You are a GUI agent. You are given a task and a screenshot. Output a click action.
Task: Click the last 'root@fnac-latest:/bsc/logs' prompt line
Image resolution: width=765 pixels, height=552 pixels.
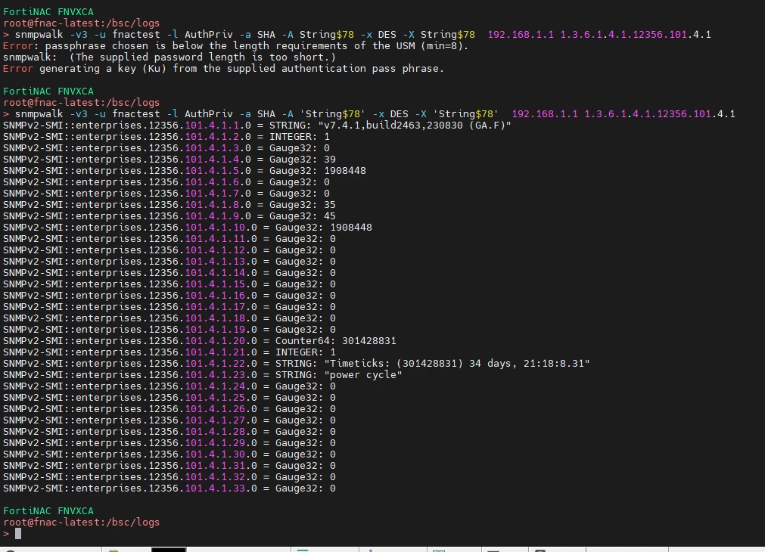point(82,523)
